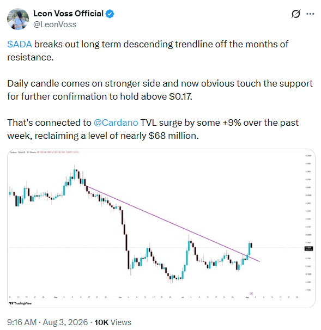The image size is (321, 330).
Task: Click the @LeonVoss handle
Action: pos(54,25)
